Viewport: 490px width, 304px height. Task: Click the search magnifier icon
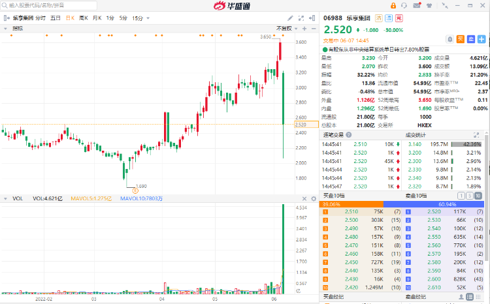coord(5,5)
